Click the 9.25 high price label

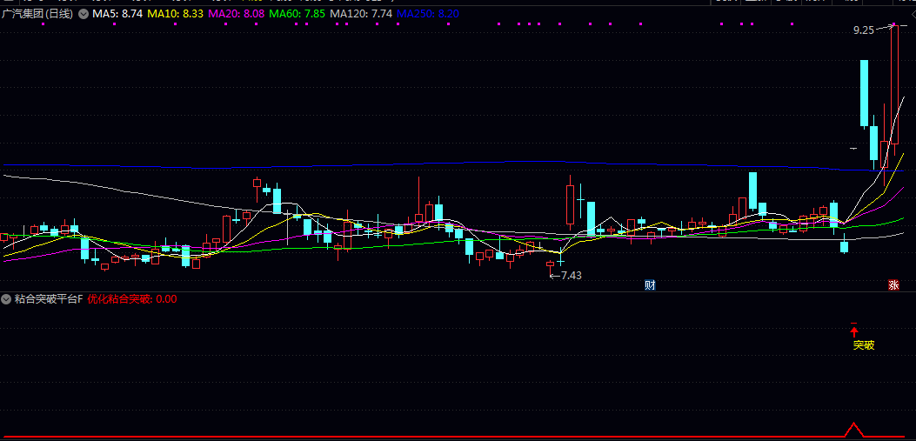coord(863,30)
